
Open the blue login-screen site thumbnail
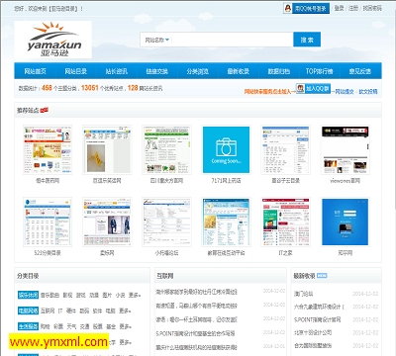coord(346,222)
